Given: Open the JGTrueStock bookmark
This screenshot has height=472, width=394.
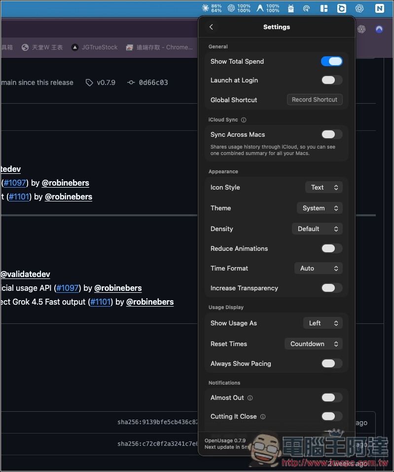Looking at the screenshot, I should click(x=95, y=47).
